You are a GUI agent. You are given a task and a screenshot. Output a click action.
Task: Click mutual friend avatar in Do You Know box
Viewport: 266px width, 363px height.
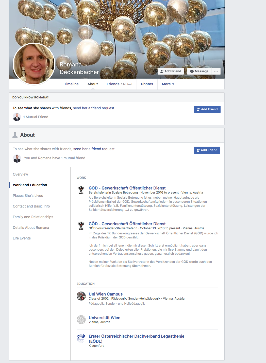[x=17, y=117]
